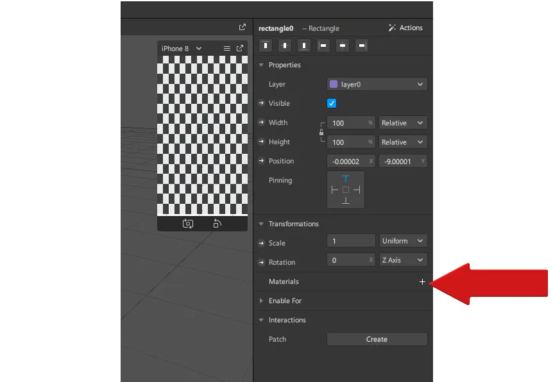Create patch arrow for Visible property
The image size is (553, 382).
[x=261, y=103]
